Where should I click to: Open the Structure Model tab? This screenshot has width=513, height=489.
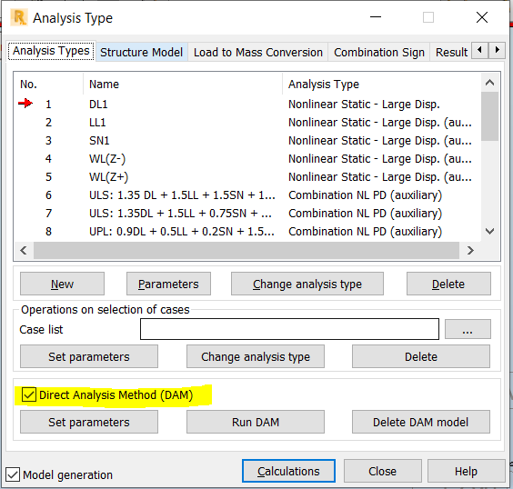click(x=141, y=53)
